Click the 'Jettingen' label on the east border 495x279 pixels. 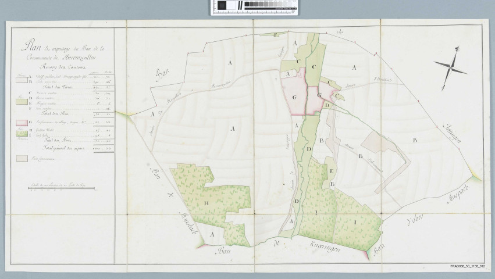[453, 134]
